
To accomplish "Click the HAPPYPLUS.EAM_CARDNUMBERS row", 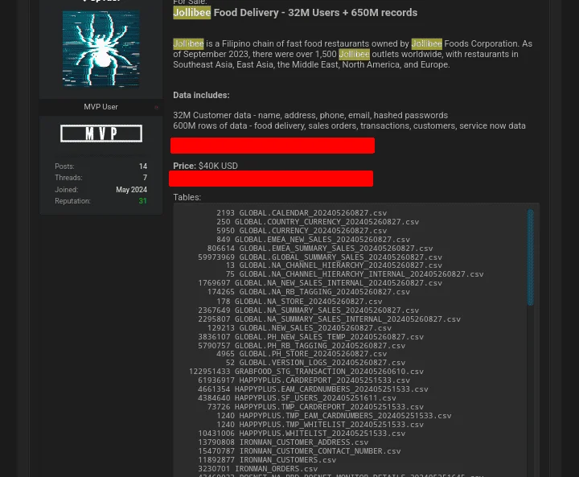I will click(x=313, y=390).
